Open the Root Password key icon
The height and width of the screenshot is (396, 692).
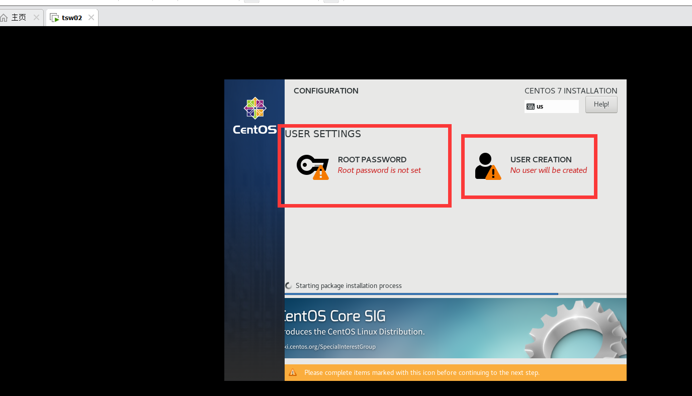(x=313, y=167)
